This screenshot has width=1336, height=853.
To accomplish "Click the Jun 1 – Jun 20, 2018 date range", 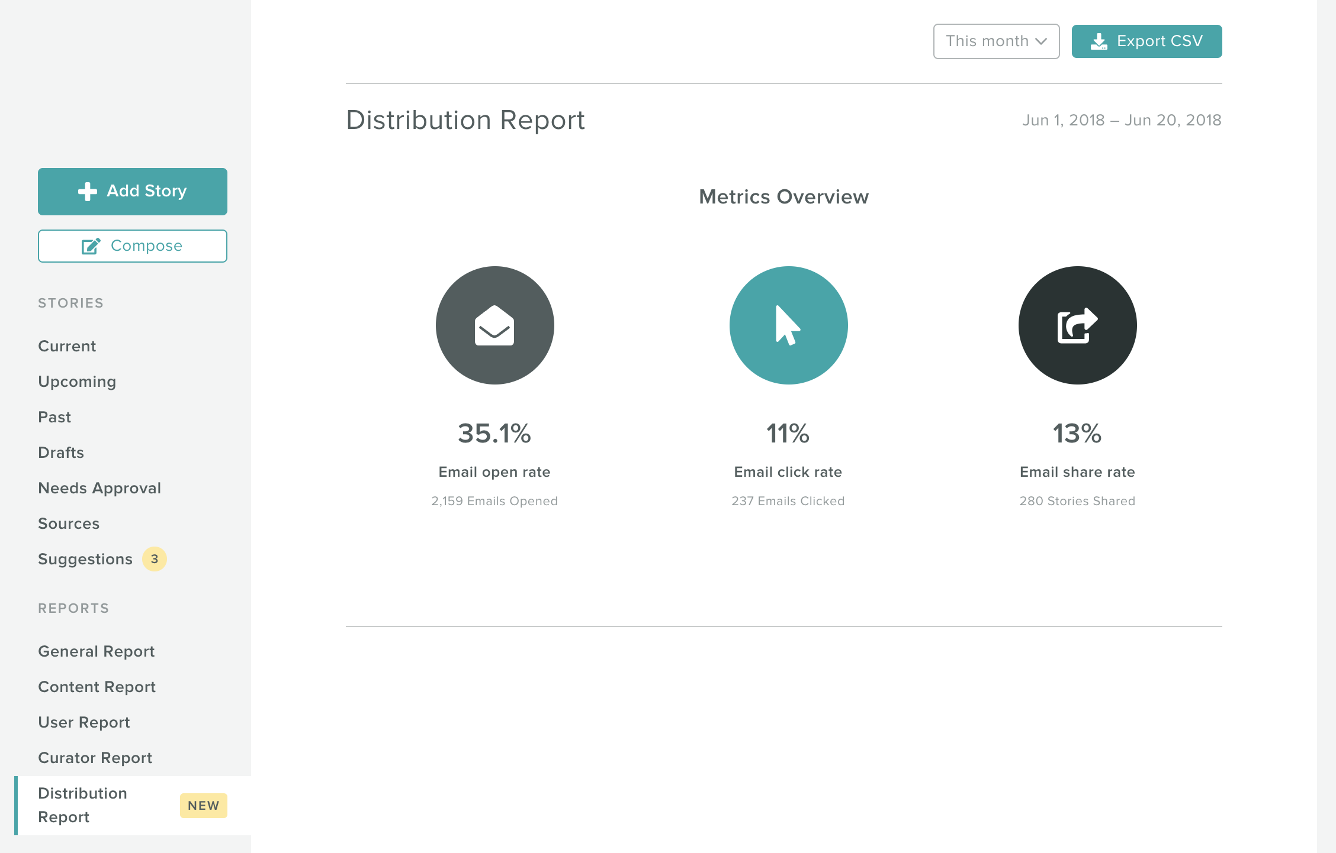I will 1122,120.
